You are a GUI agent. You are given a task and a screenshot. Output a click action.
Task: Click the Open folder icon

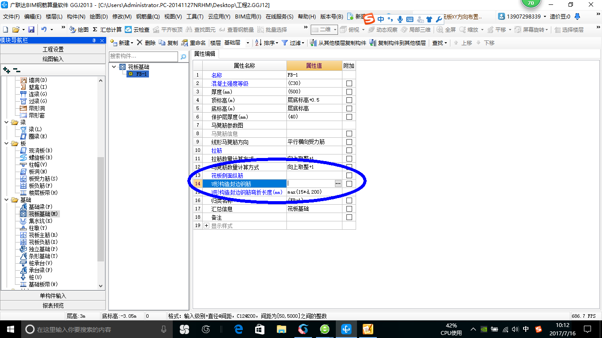click(x=15, y=29)
